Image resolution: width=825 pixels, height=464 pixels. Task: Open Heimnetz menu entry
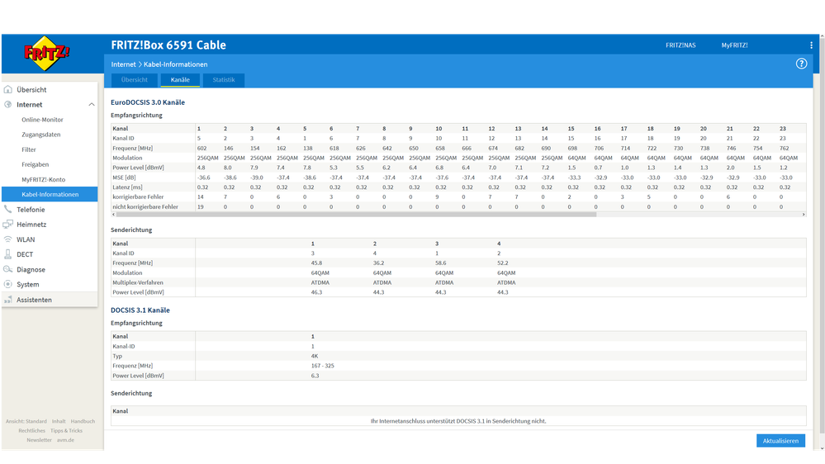click(31, 224)
